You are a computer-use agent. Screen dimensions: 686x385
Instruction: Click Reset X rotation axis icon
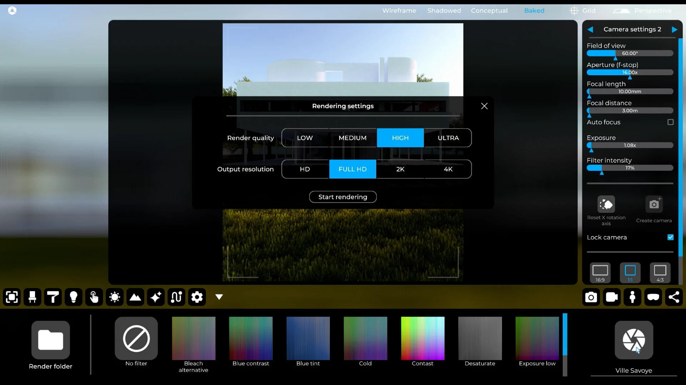606,204
